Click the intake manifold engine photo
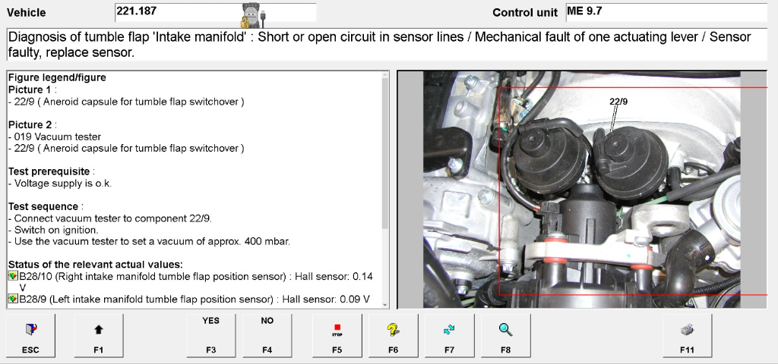The width and height of the screenshot is (778, 364). pyautogui.click(x=581, y=189)
